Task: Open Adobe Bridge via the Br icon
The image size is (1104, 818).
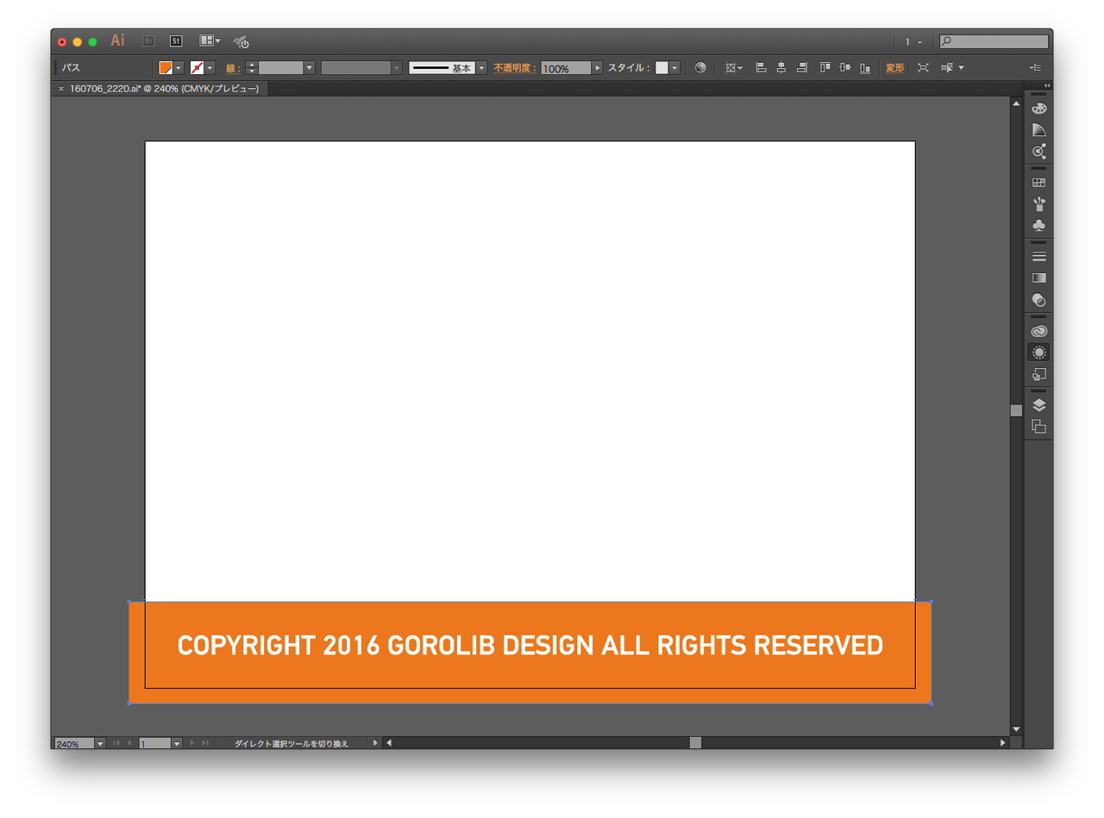Action: (148, 41)
